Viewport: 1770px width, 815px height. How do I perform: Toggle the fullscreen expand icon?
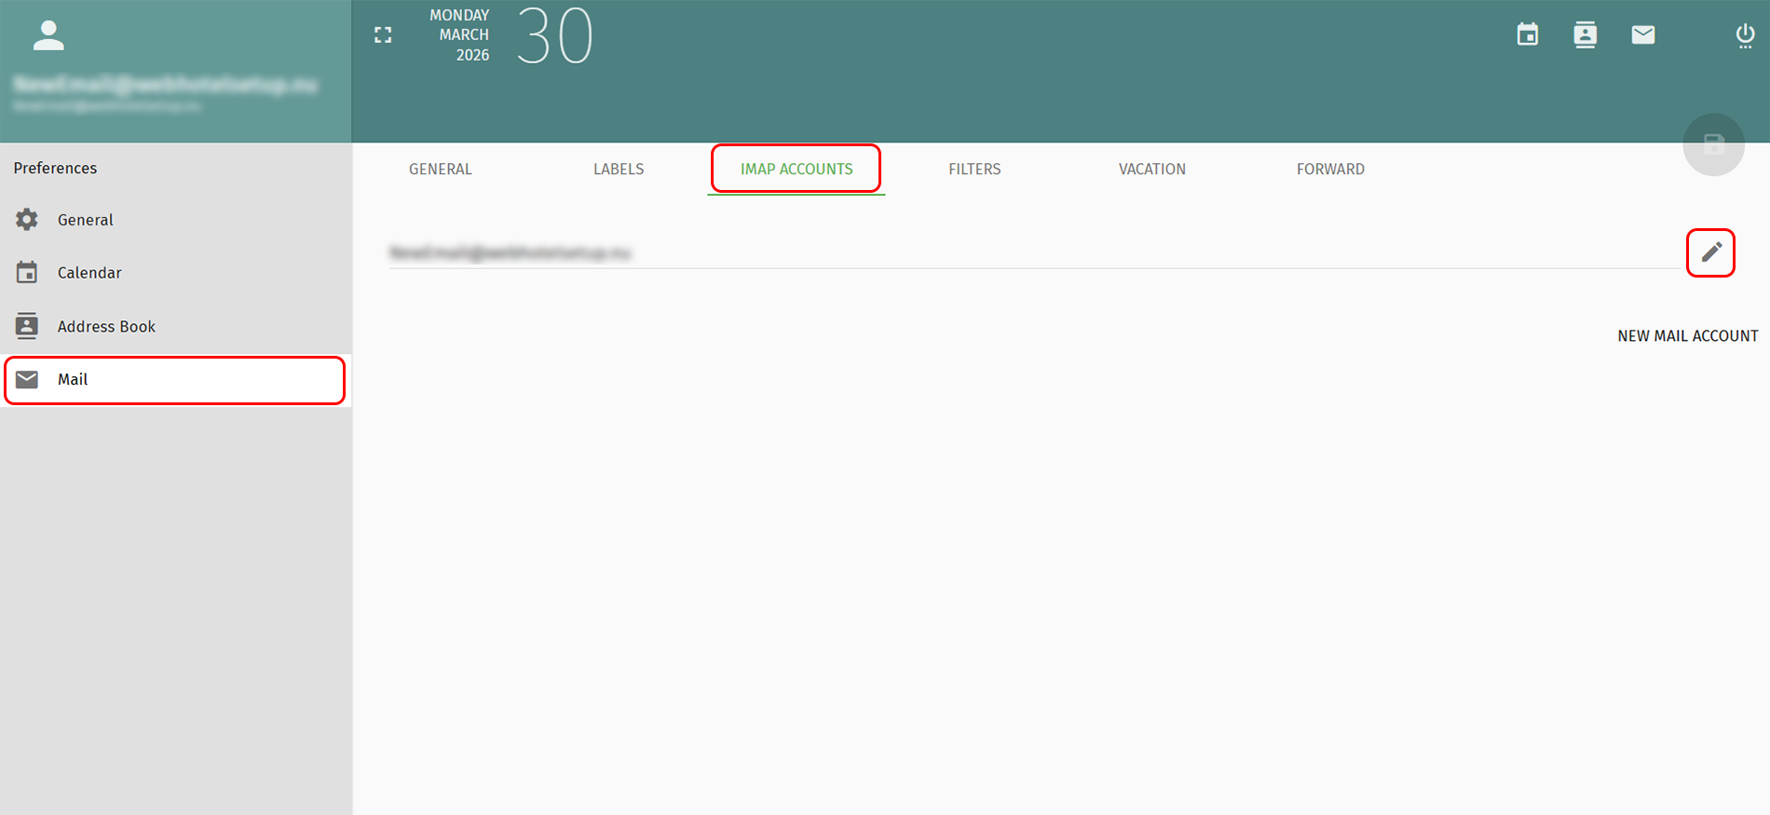(x=383, y=35)
